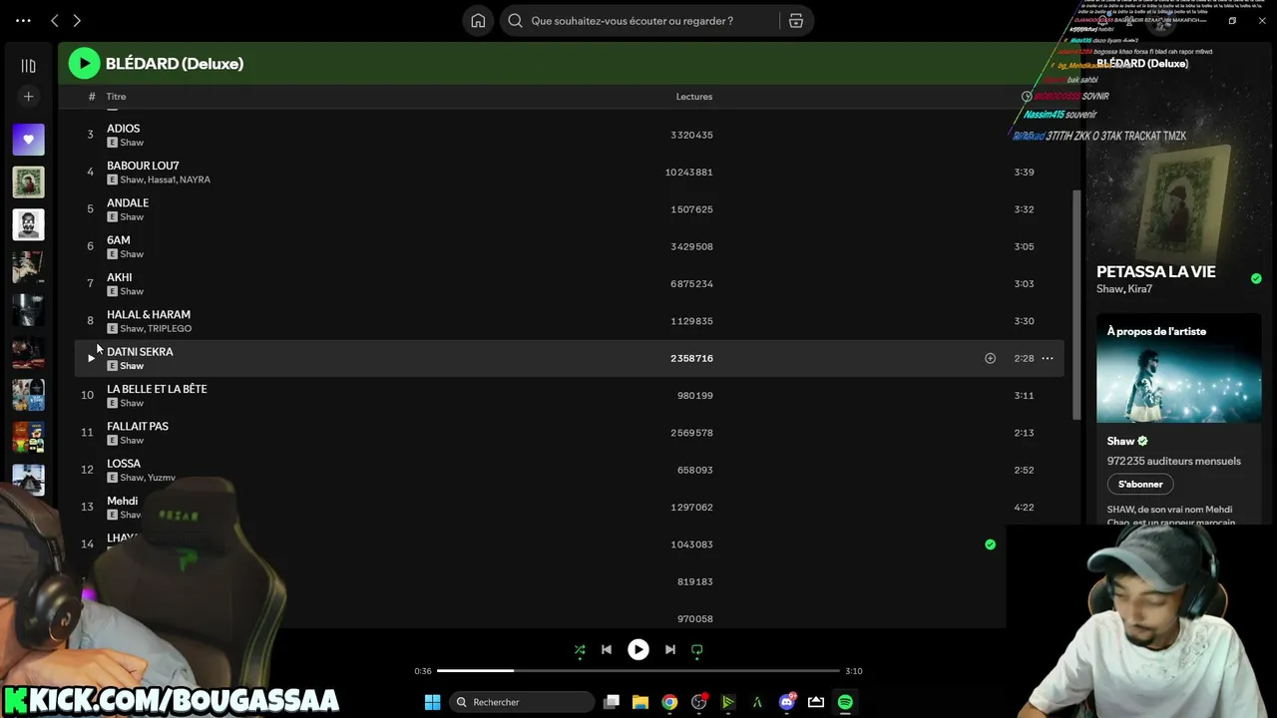
Task: Open artist TRIPLEGO on HALAL & HARAM row
Action: (x=170, y=328)
